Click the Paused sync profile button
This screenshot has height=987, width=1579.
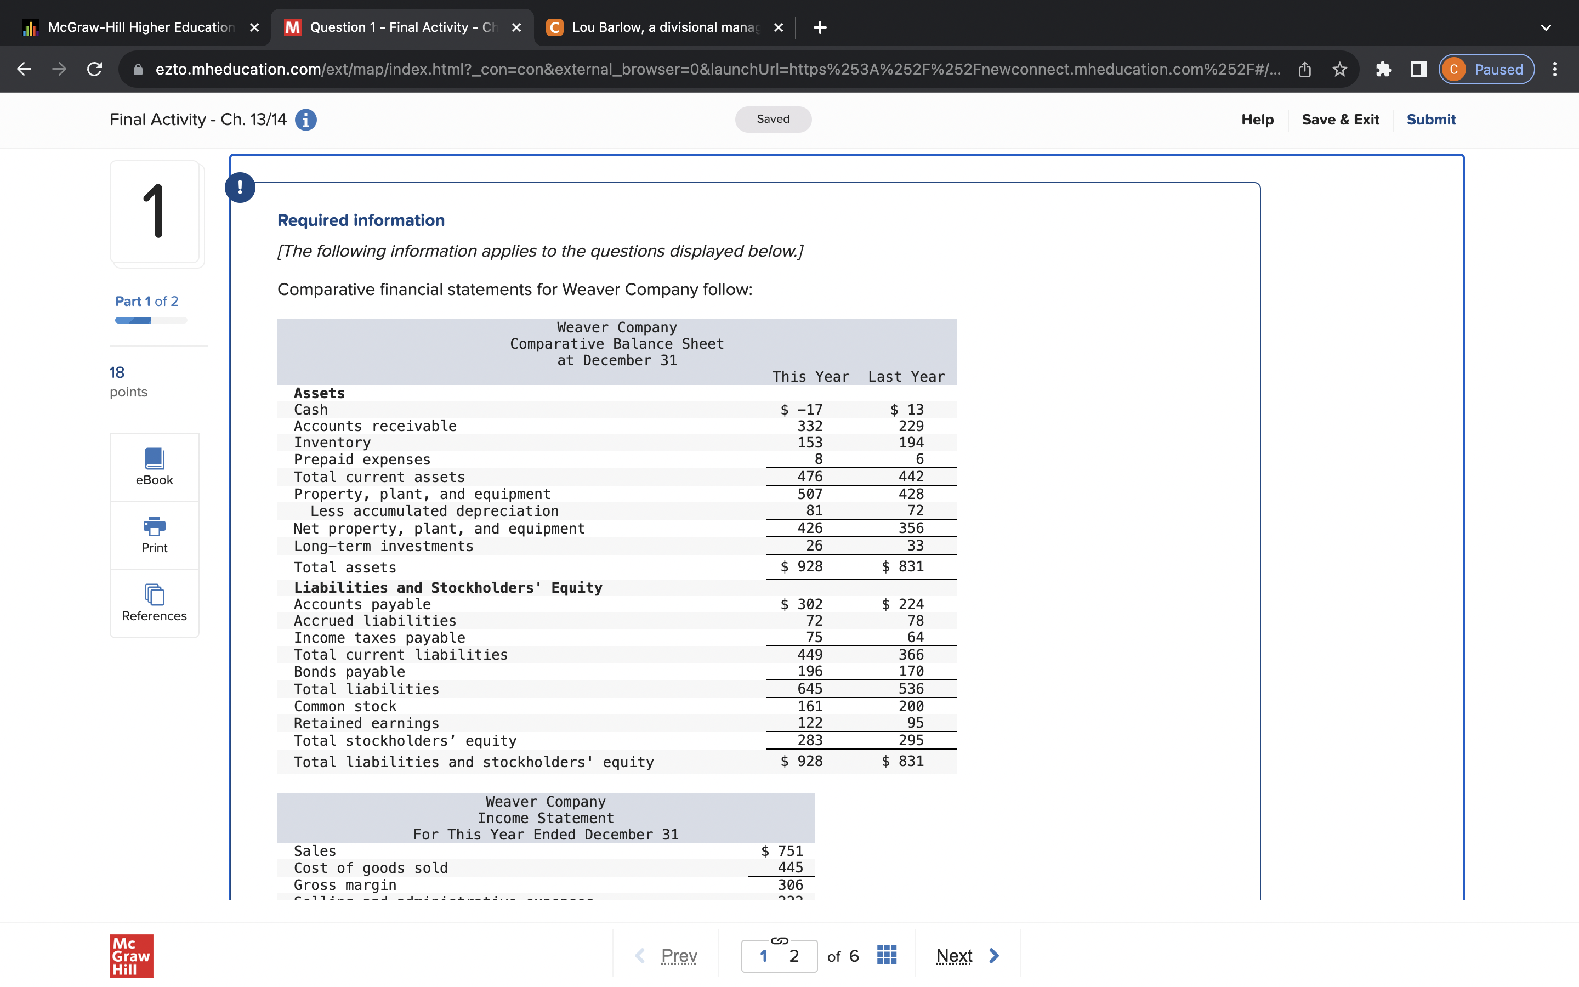(1486, 69)
